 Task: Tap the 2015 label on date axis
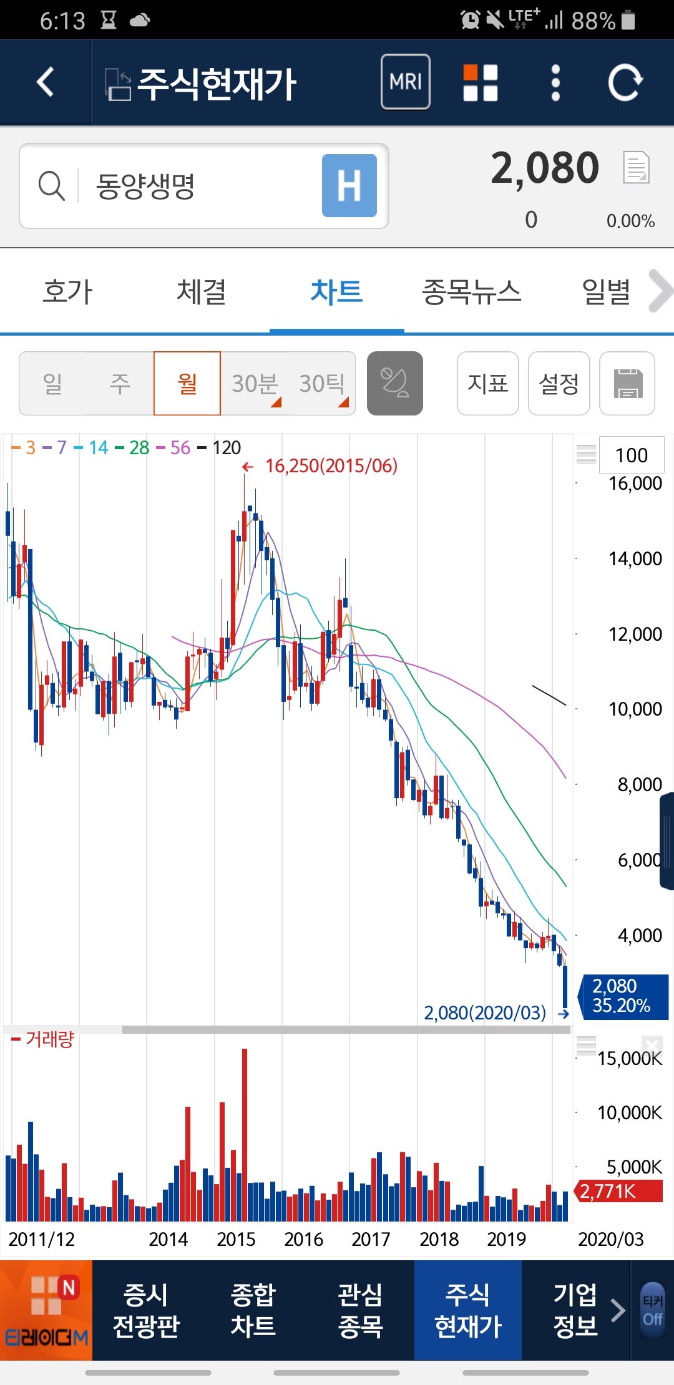[x=236, y=1239]
